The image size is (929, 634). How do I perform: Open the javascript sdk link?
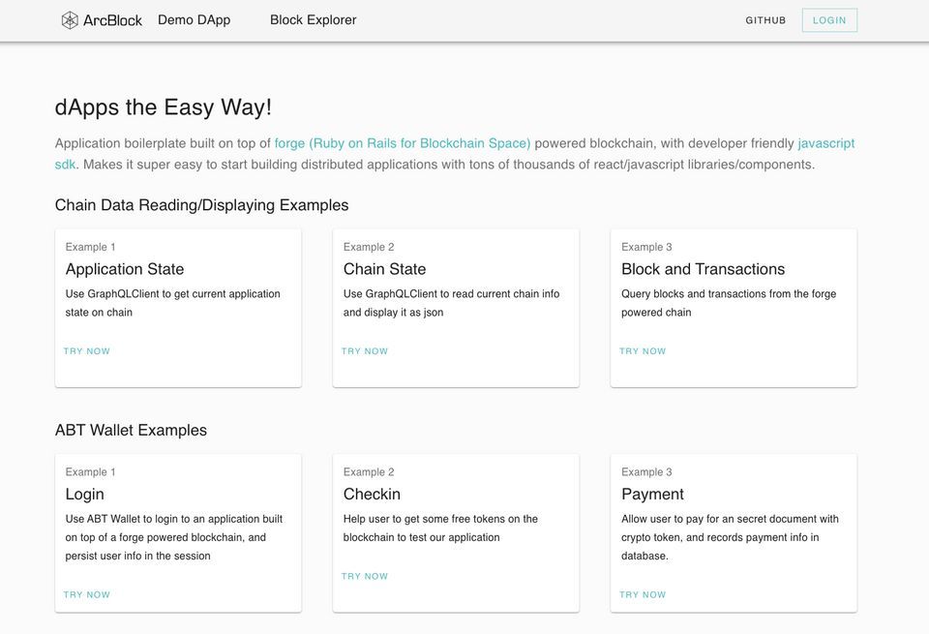pos(825,143)
